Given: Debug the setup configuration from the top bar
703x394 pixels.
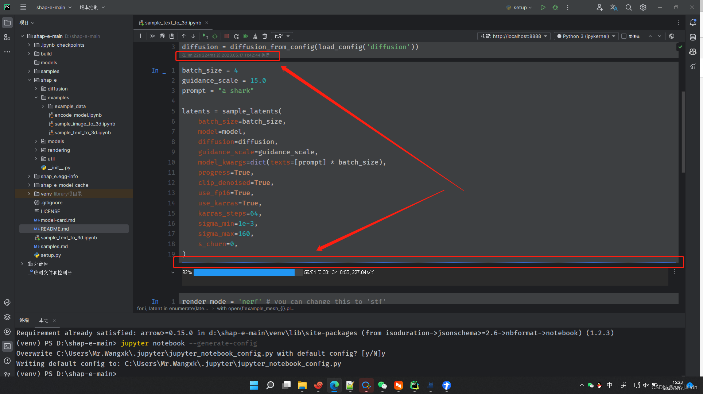Looking at the screenshot, I should (555, 7).
